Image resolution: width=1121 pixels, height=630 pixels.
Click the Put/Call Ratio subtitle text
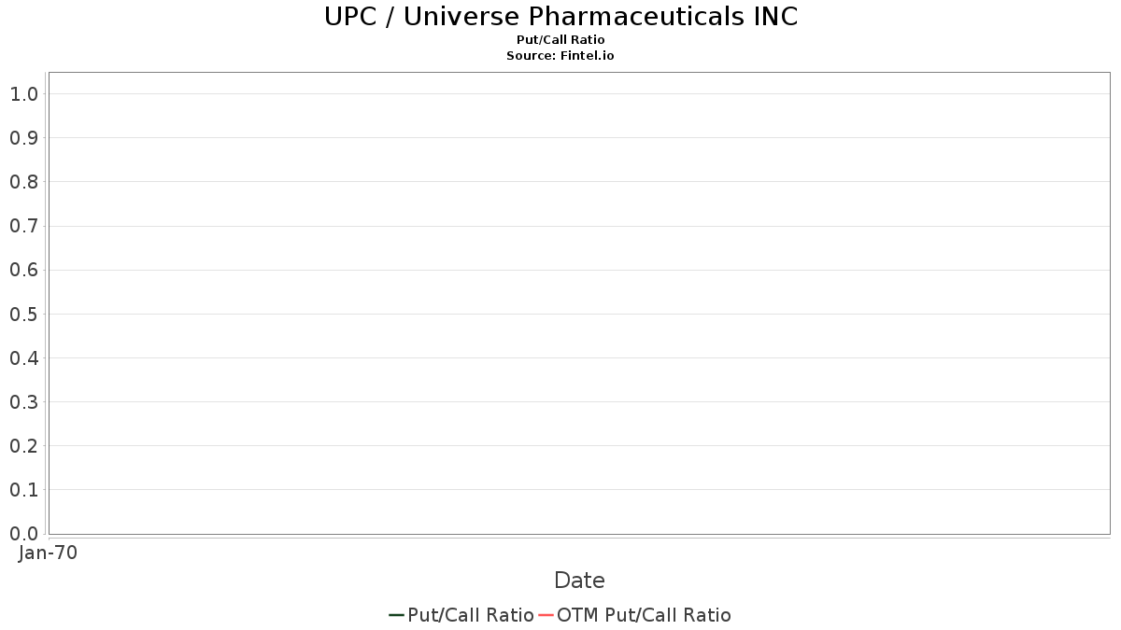coord(560,39)
